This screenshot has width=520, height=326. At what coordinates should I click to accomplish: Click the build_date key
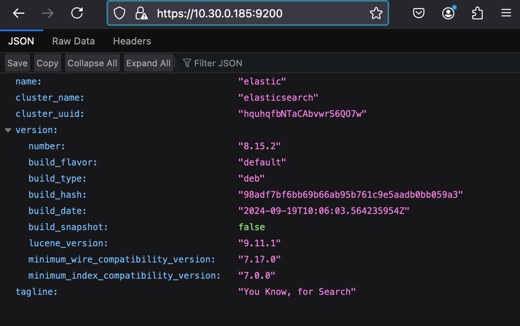pos(58,211)
